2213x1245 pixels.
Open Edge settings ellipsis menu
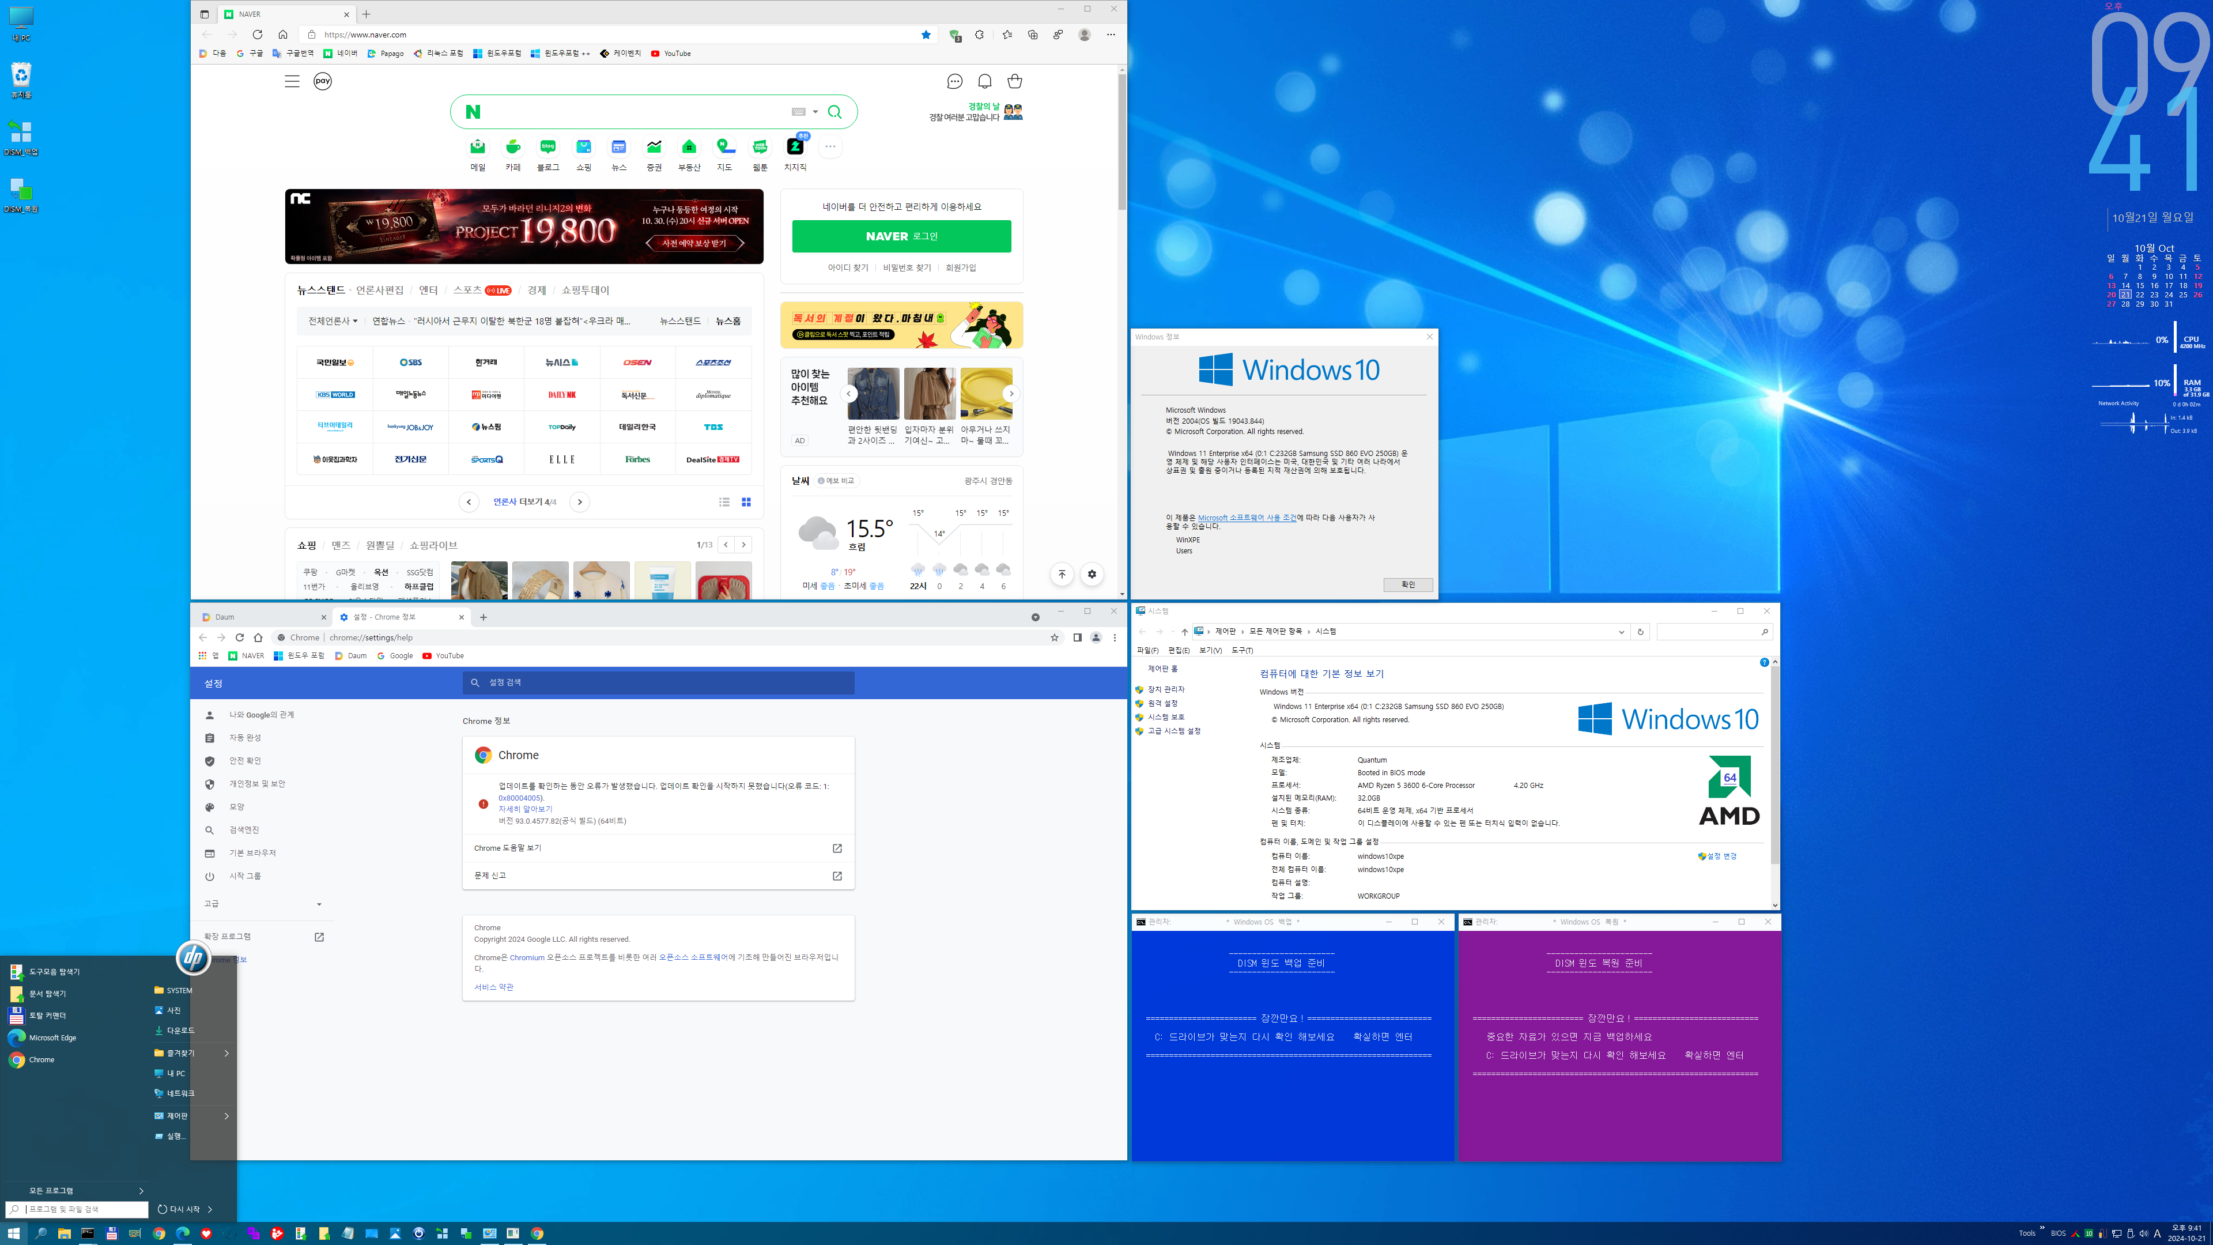coord(1111,35)
